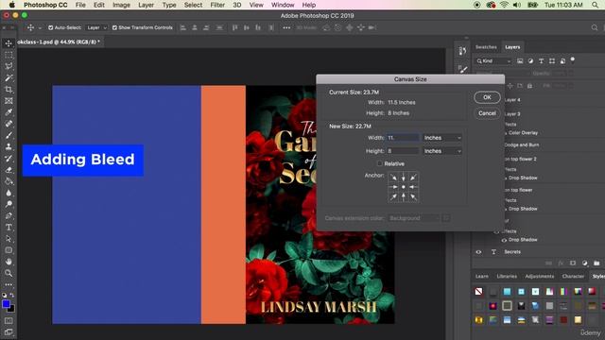Image resolution: width=605 pixels, height=340 pixels.
Task: Select the Path Selection tool
Action: [x=9, y=239]
